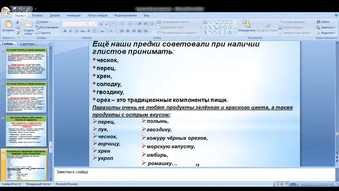Open the Показ слайдов ribbon tab

tap(97, 15)
